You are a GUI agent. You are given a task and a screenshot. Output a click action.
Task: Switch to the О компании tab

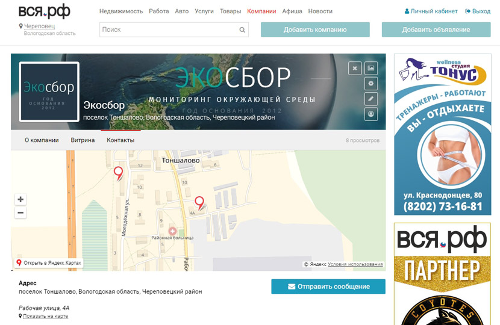[42, 140]
